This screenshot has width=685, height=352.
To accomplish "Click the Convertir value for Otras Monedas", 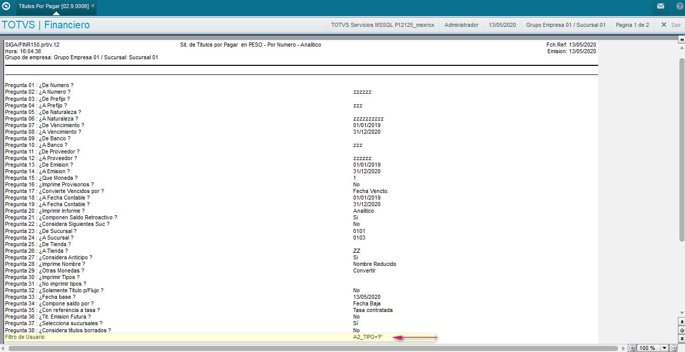I will click(x=364, y=270).
